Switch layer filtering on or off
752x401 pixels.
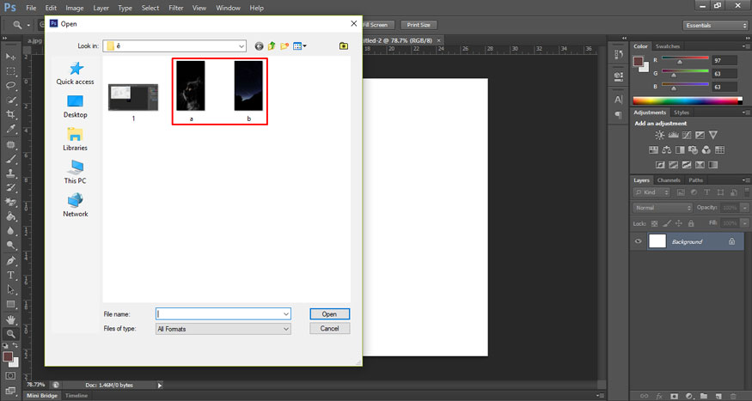(x=747, y=192)
